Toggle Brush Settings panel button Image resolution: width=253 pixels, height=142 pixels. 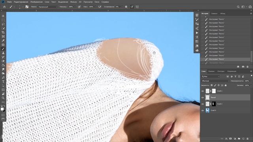[x=27, y=7]
